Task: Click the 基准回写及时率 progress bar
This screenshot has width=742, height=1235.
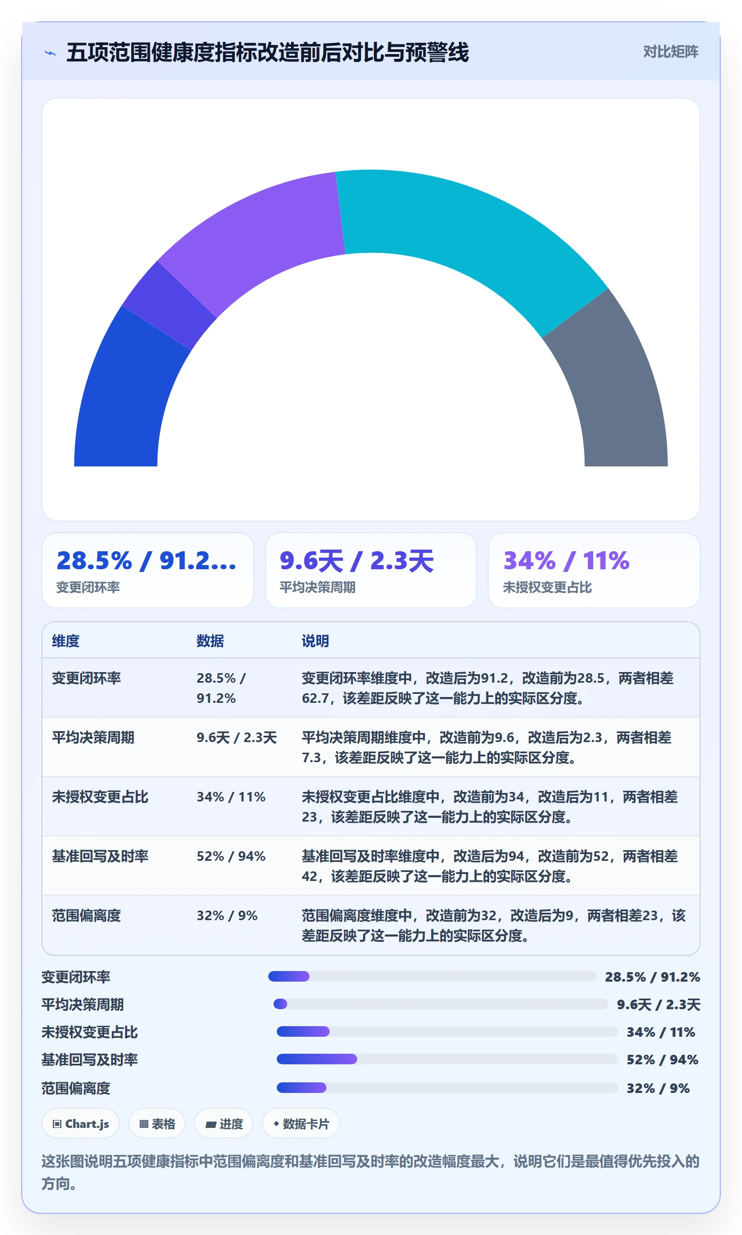Action: [x=447, y=1059]
